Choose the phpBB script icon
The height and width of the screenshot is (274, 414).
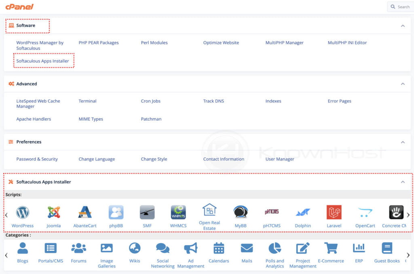coord(116,212)
